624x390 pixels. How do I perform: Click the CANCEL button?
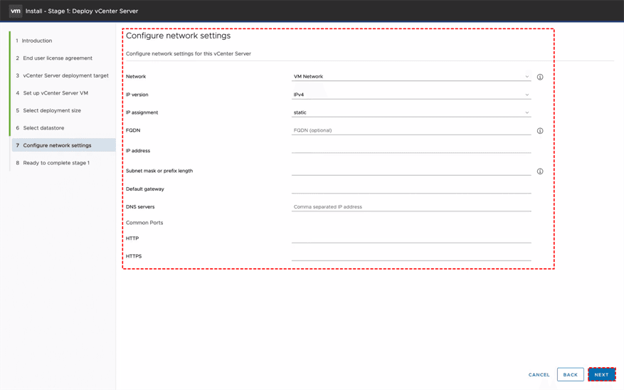point(539,374)
